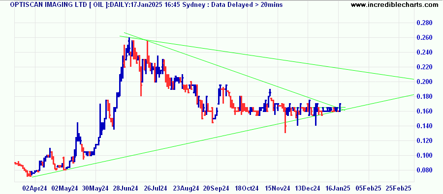Click the 16Jan25 date label

(338, 188)
